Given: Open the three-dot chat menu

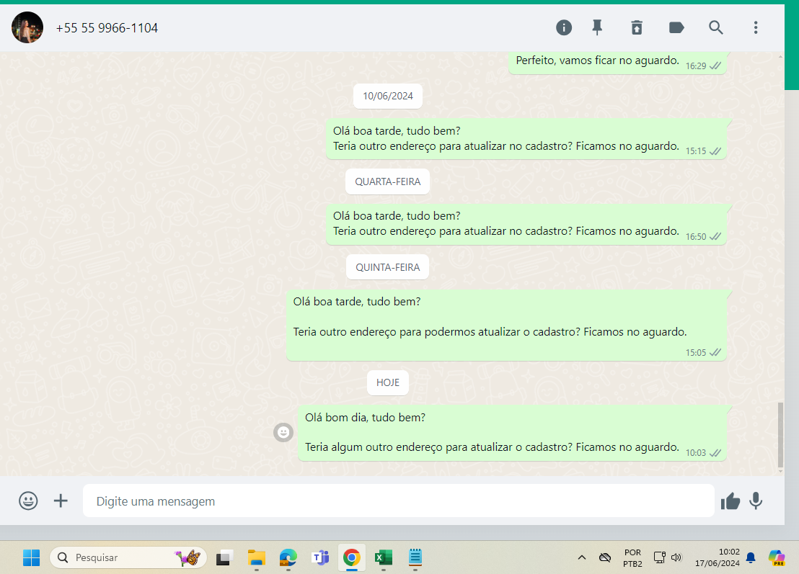Looking at the screenshot, I should coord(756,27).
